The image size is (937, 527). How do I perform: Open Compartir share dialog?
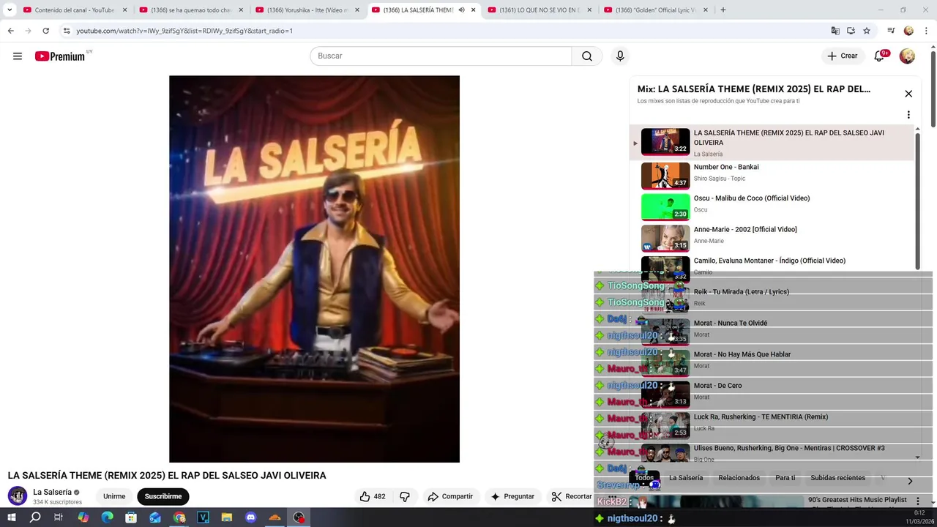450,496
